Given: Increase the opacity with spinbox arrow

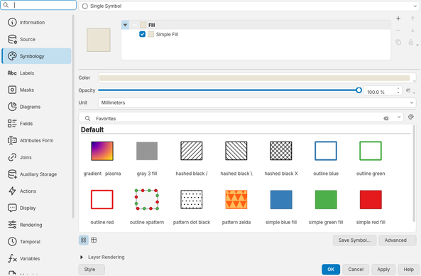Looking at the screenshot, I should click(x=398, y=88).
